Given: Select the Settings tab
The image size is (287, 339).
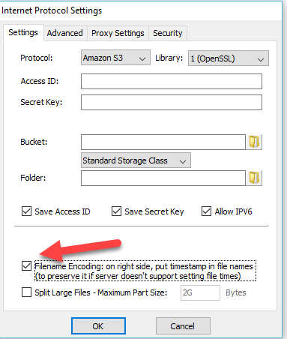Looking at the screenshot, I should coord(23,32).
